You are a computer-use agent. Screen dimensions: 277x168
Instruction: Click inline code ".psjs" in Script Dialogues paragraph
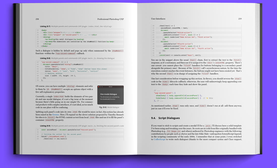(x=207, y=126)
